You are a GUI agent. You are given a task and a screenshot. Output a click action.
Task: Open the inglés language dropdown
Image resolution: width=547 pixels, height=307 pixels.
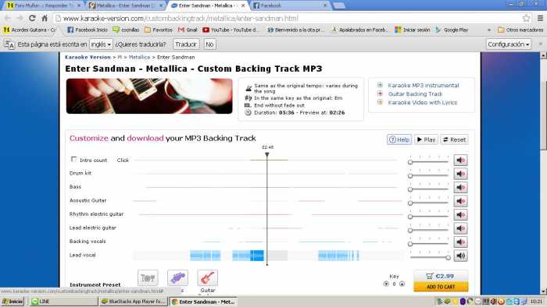pyautogui.click(x=101, y=44)
